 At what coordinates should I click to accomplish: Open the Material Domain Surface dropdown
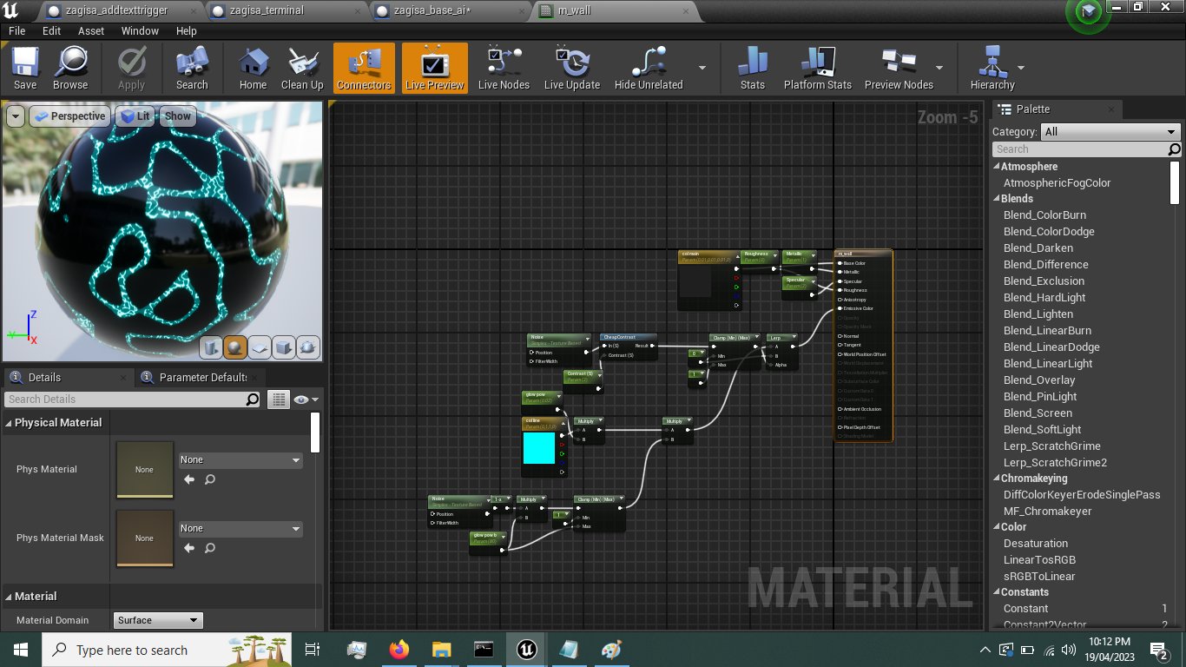coord(158,620)
